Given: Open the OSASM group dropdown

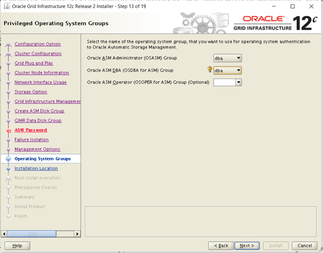Looking at the screenshot, I should tap(227, 58).
